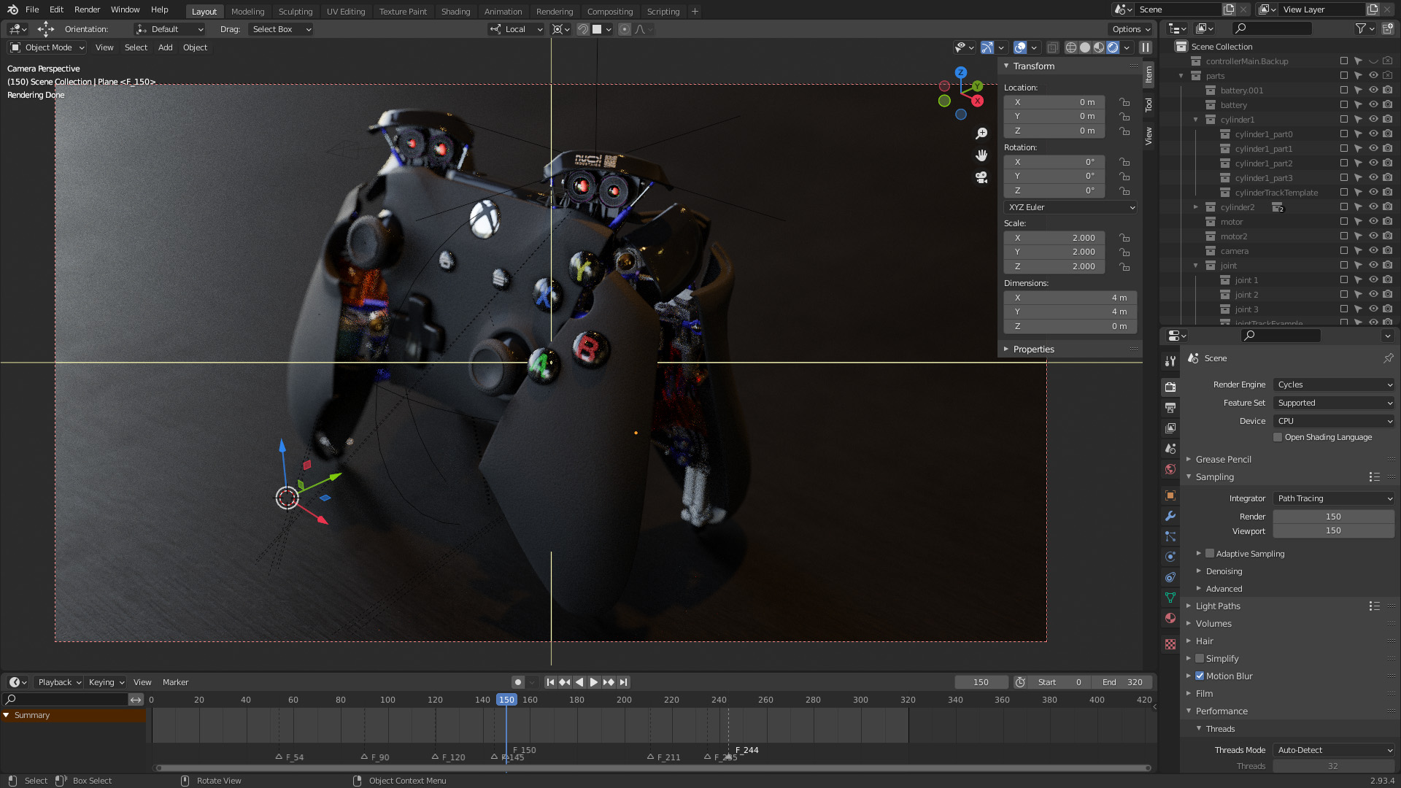The image size is (1401, 788).
Task: Open sampling presets next to Sampling
Action: click(x=1374, y=477)
